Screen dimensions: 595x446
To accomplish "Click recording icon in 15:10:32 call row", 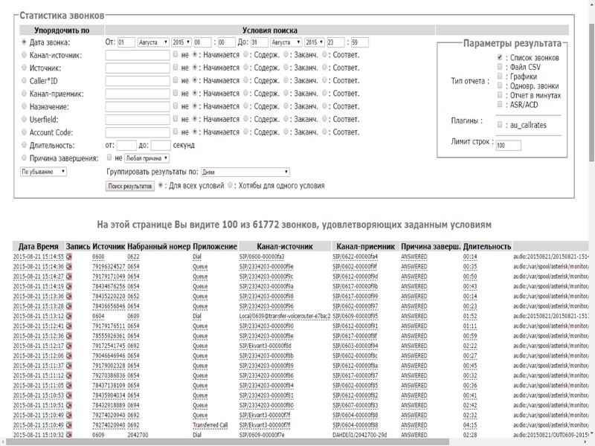I will 69,435.
